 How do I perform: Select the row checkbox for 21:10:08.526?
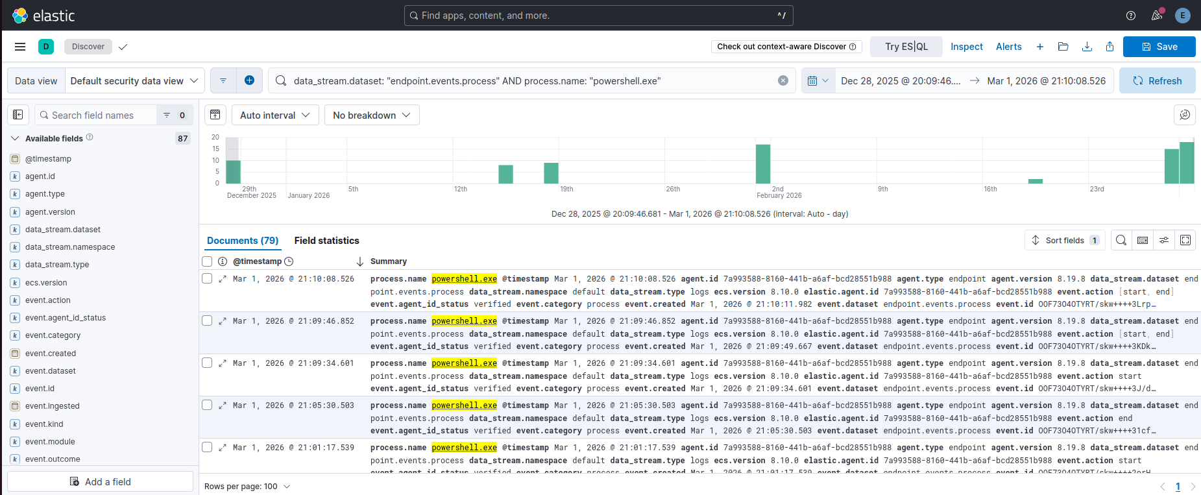pyautogui.click(x=207, y=278)
